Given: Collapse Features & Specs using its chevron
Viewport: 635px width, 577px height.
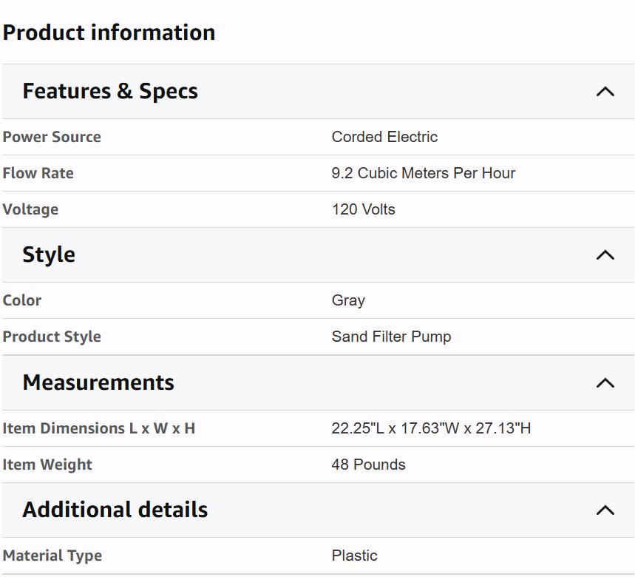Looking at the screenshot, I should click(605, 92).
